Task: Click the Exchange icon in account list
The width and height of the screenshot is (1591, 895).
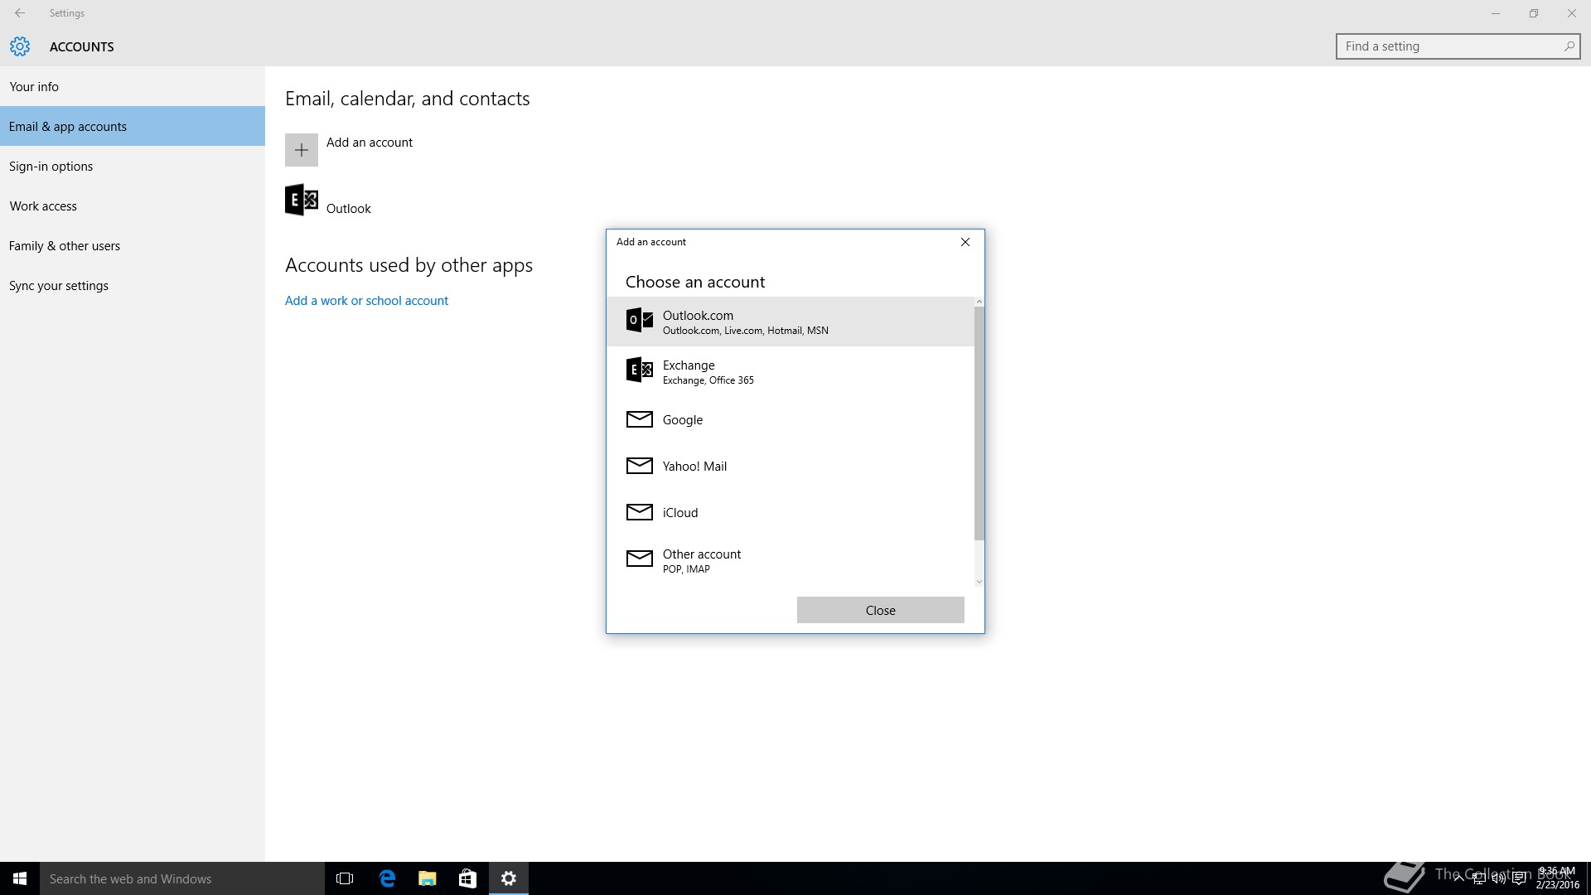Action: pyautogui.click(x=639, y=370)
